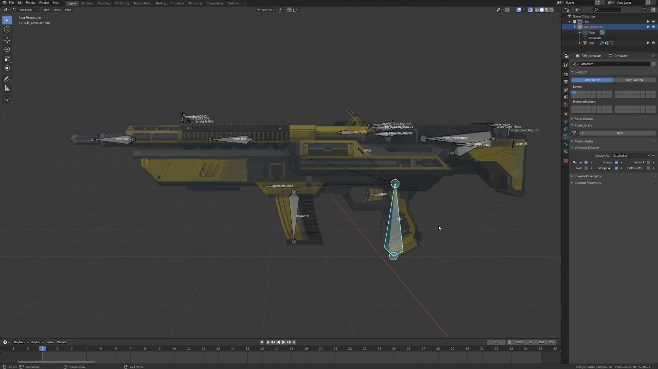This screenshot has width=658, height=369.
Task: Switch to the Sculpting workspace tab
Action: 104,3
